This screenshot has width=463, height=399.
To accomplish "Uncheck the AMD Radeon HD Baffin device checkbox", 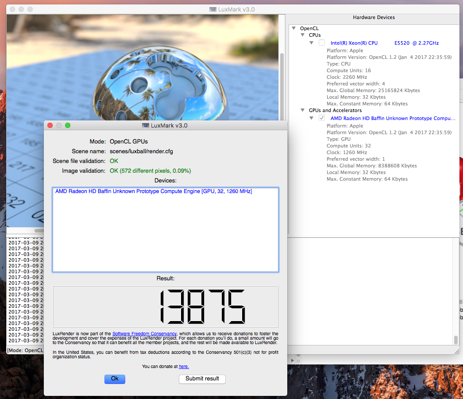I will tap(322, 118).
